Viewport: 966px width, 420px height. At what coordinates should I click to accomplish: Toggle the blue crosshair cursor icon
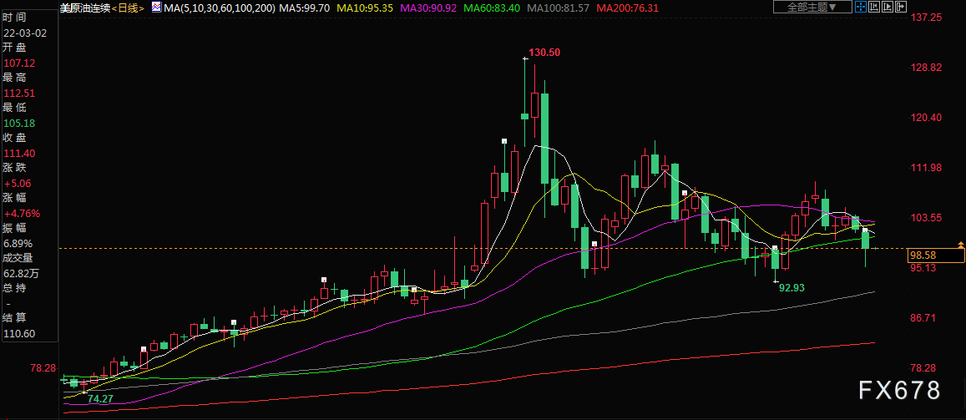pos(861,7)
